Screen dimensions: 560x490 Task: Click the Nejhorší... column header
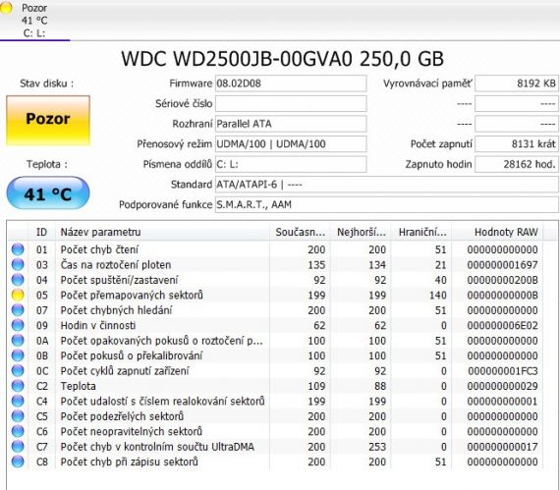tap(361, 232)
